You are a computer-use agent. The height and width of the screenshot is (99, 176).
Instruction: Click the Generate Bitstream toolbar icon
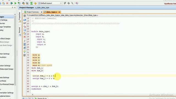19,3
